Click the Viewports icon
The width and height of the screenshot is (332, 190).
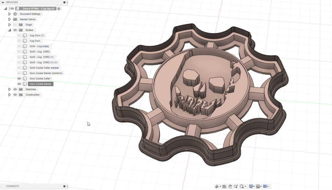265,186
